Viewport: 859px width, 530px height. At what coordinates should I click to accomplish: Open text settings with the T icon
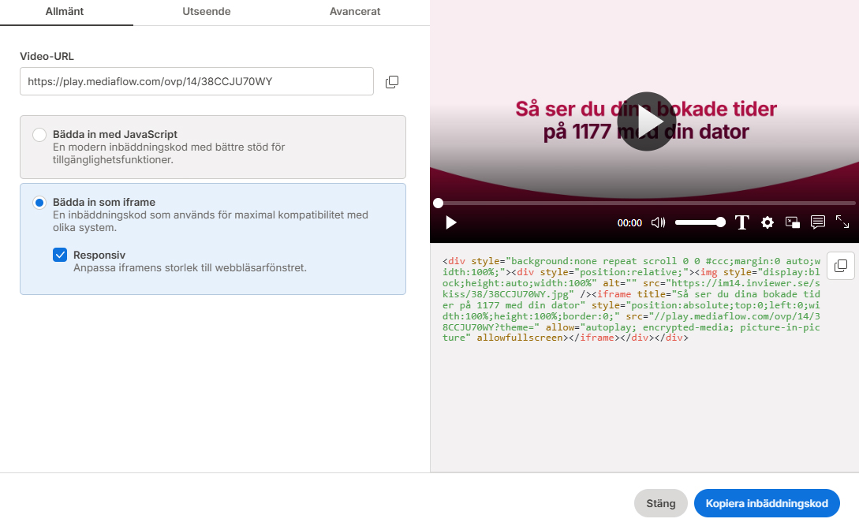pos(741,223)
